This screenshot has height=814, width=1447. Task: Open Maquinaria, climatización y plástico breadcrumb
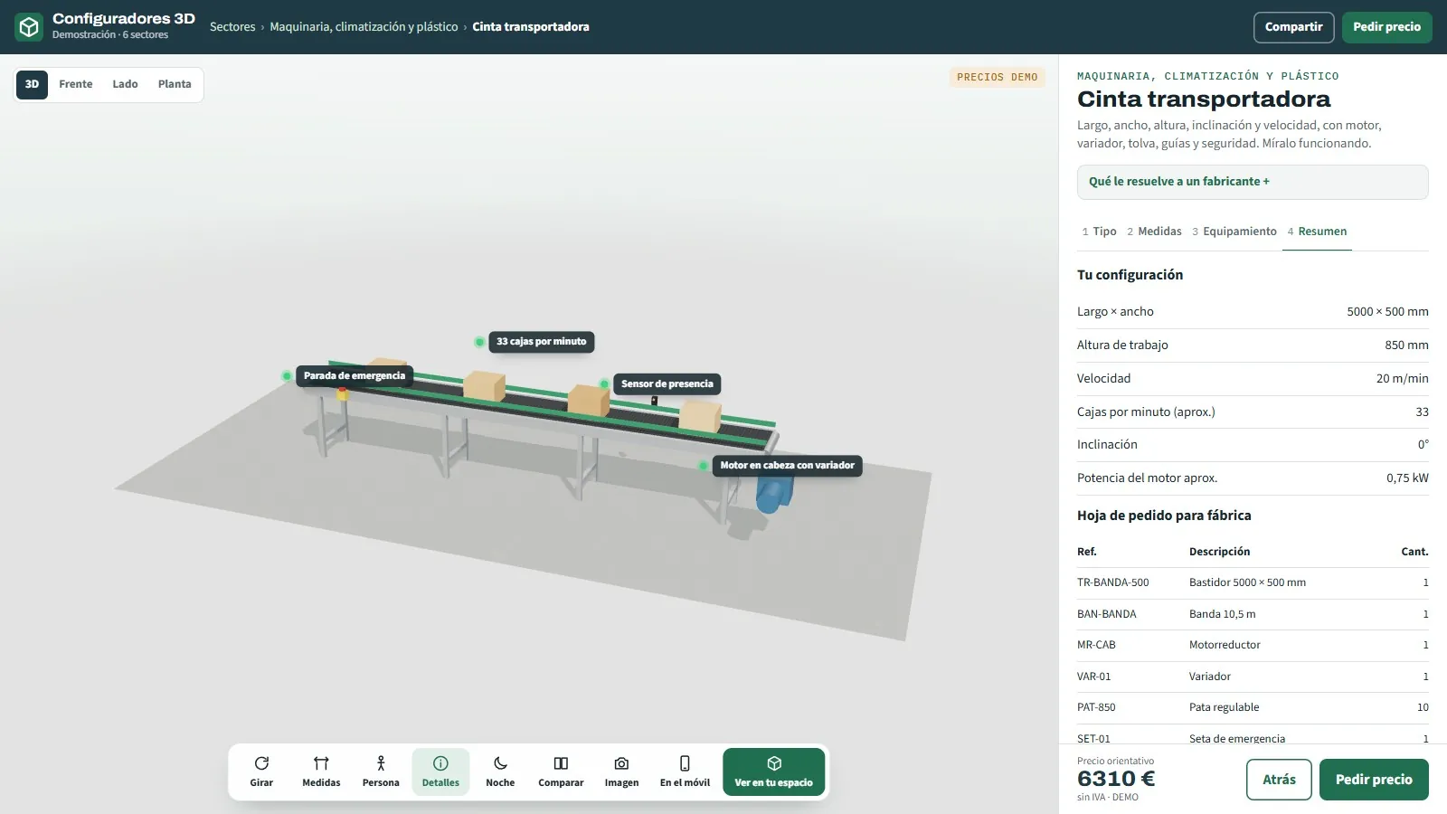coord(364,27)
